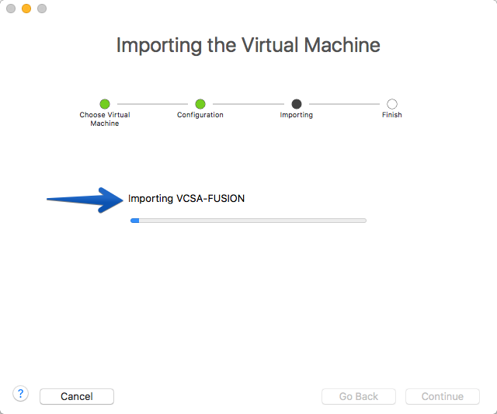This screenshot has width=497, height=414.
Task: Click the gray close window button
Action: coord(11,9)
